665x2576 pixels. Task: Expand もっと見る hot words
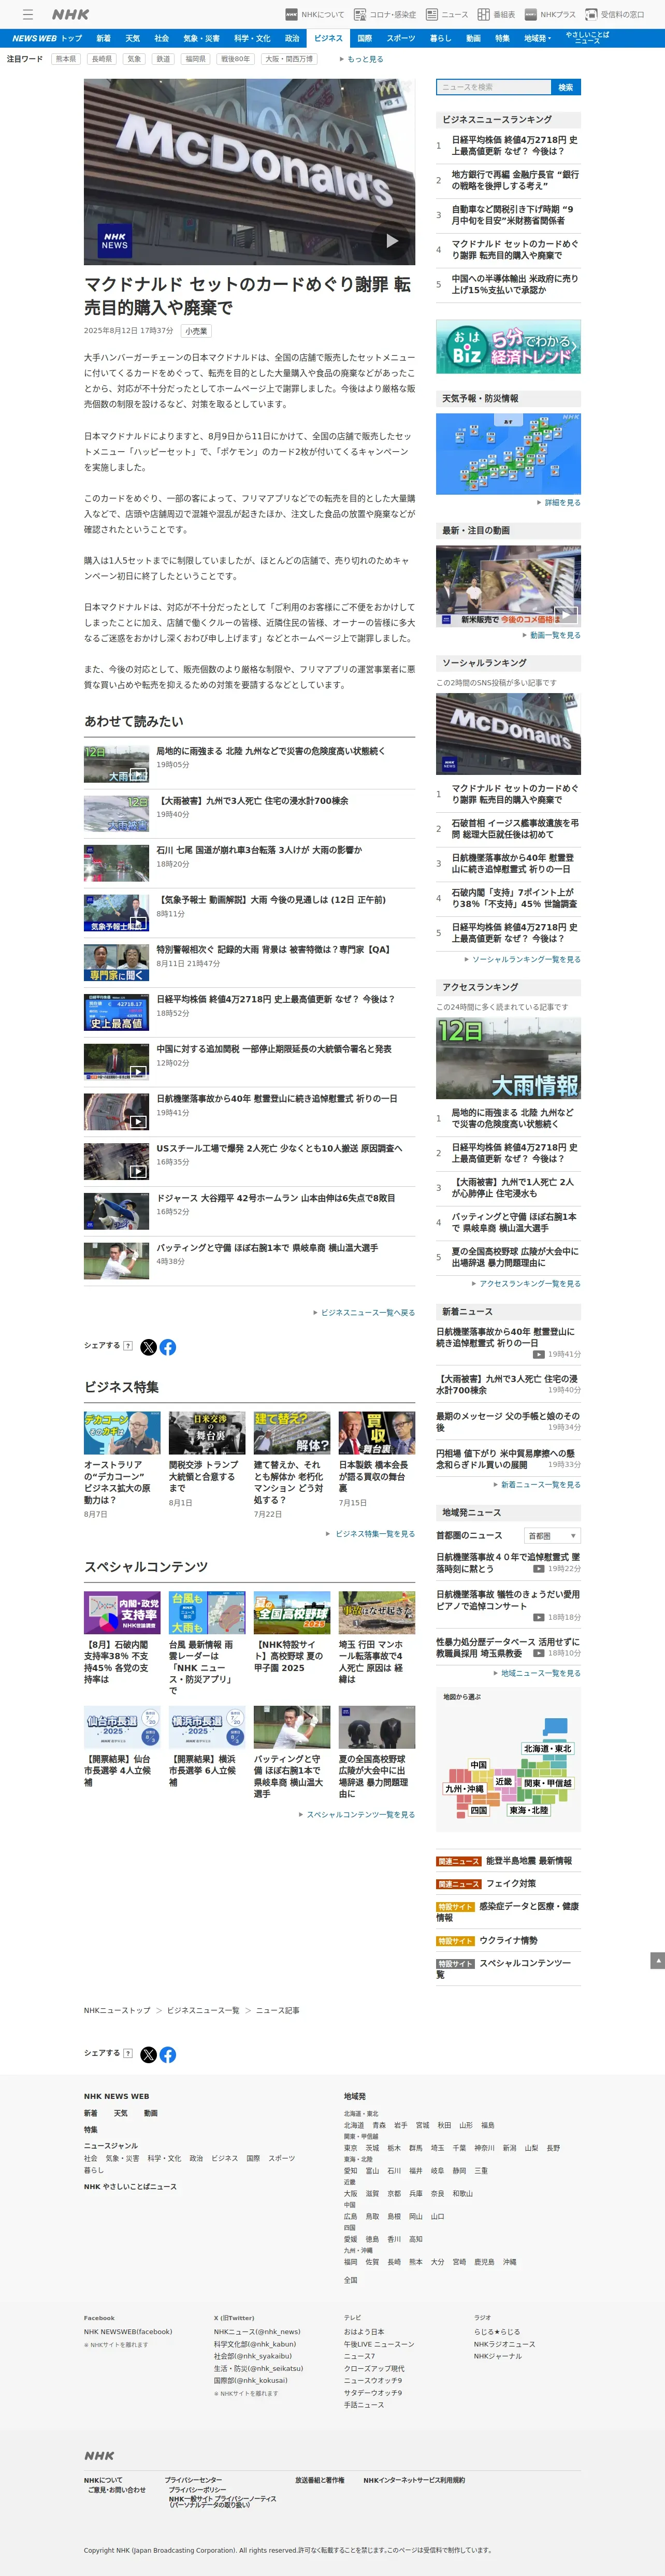click(362, 59)
